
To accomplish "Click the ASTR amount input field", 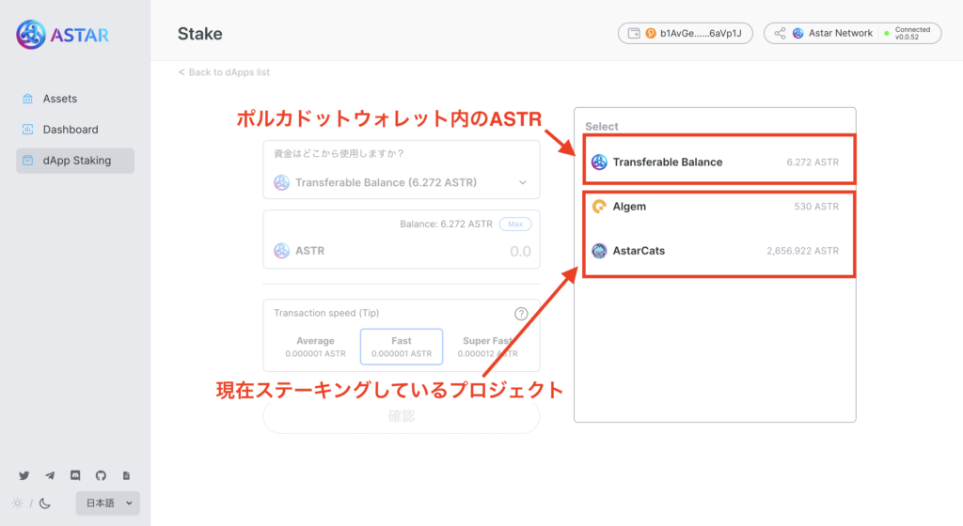I will (520, 252).
